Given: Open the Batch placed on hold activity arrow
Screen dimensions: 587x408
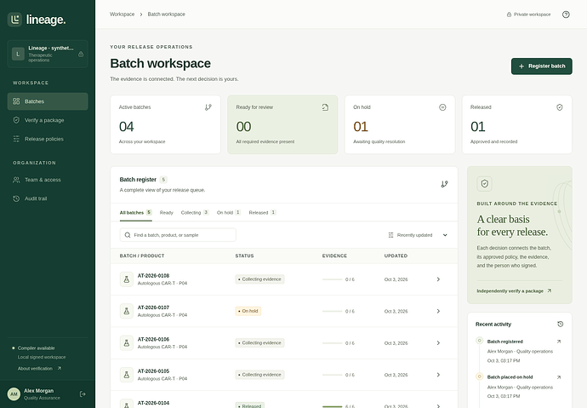Looking at the screenshot, I should coord(559,377).
